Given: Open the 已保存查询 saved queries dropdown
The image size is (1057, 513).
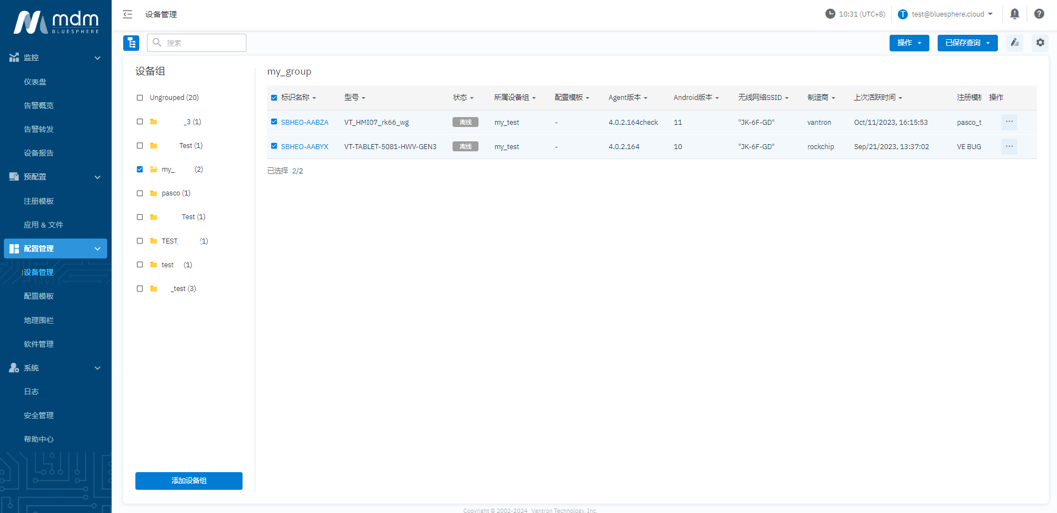Looking at the screenshot, I should pyautogui.click(x=967, y=43).
